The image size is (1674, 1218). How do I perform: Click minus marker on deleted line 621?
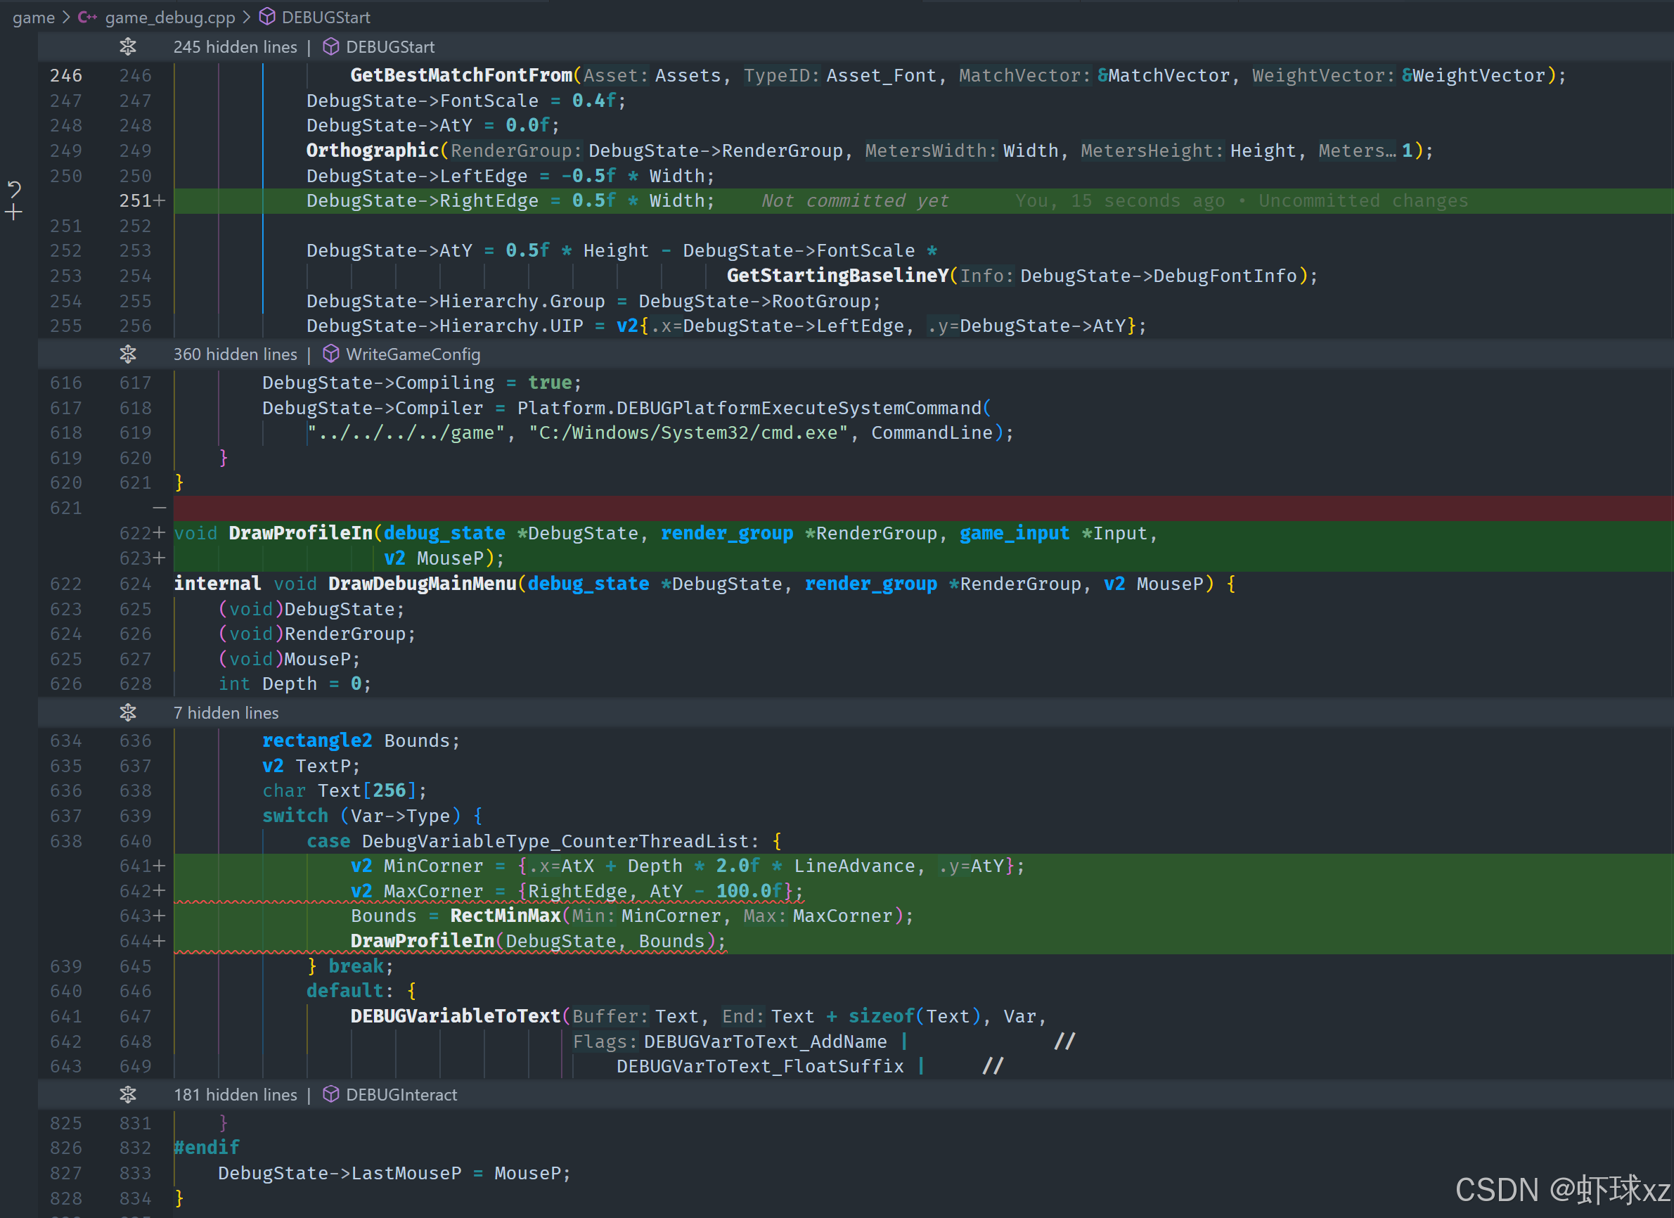(159, 508)
